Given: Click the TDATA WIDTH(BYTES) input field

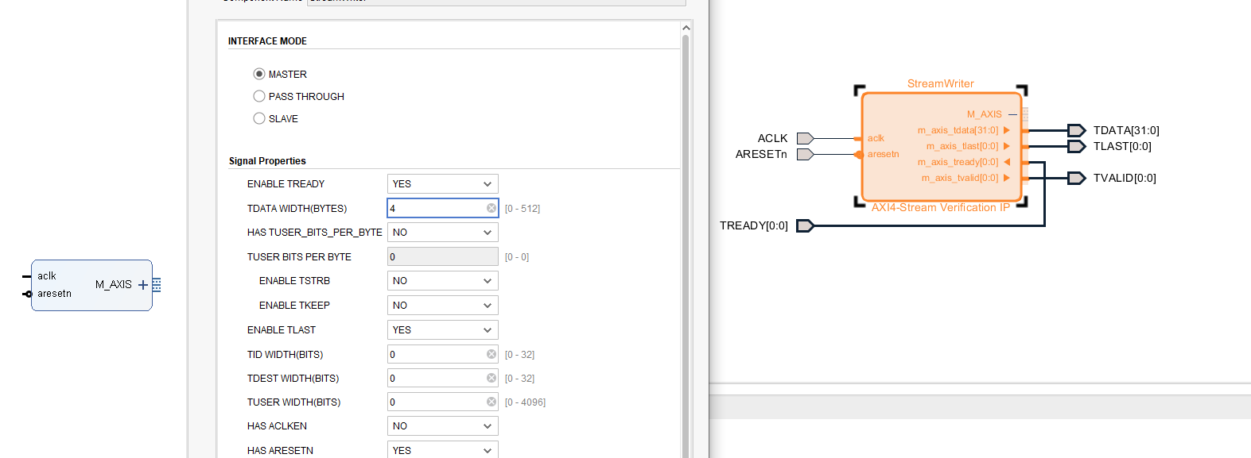Looking at the screenshot, I should (443, 208).
